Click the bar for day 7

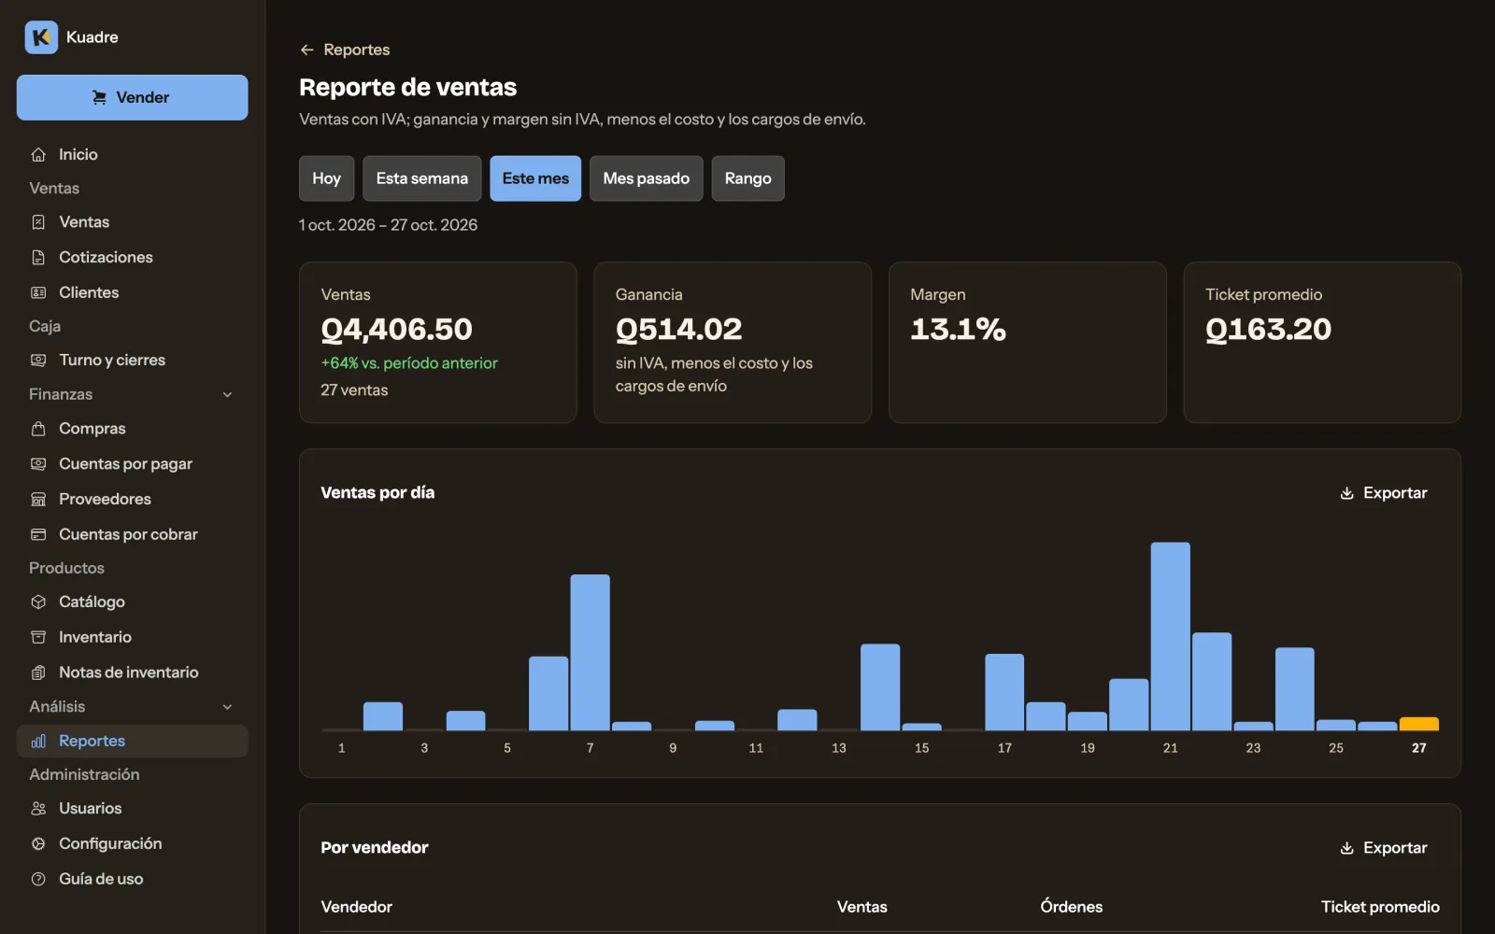click(x=590, y=652)
